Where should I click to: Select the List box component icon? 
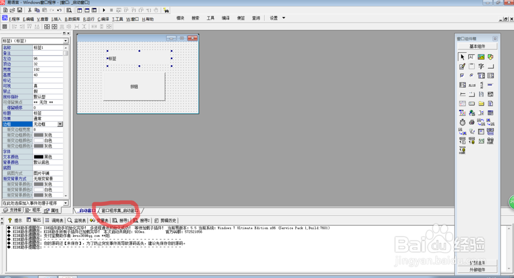click(490, 75)
